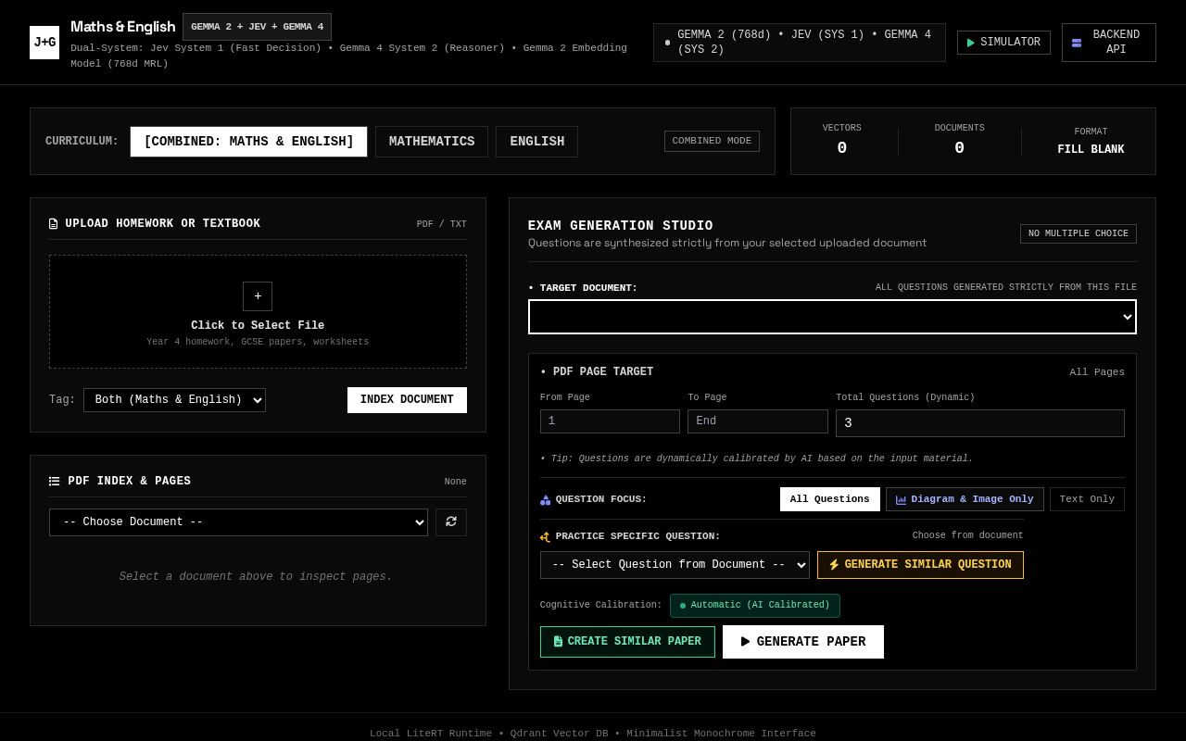Open Select Question from Document dropdown
The height and width of the screenshot is (741, 1186).
point(675,565)
